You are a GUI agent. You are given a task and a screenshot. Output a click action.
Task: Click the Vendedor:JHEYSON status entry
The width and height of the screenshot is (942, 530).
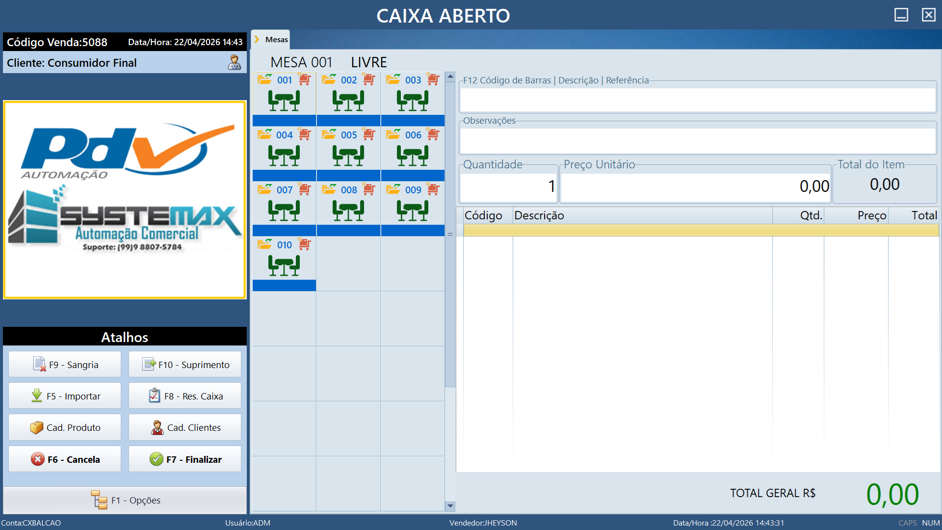tap(483, 523)
